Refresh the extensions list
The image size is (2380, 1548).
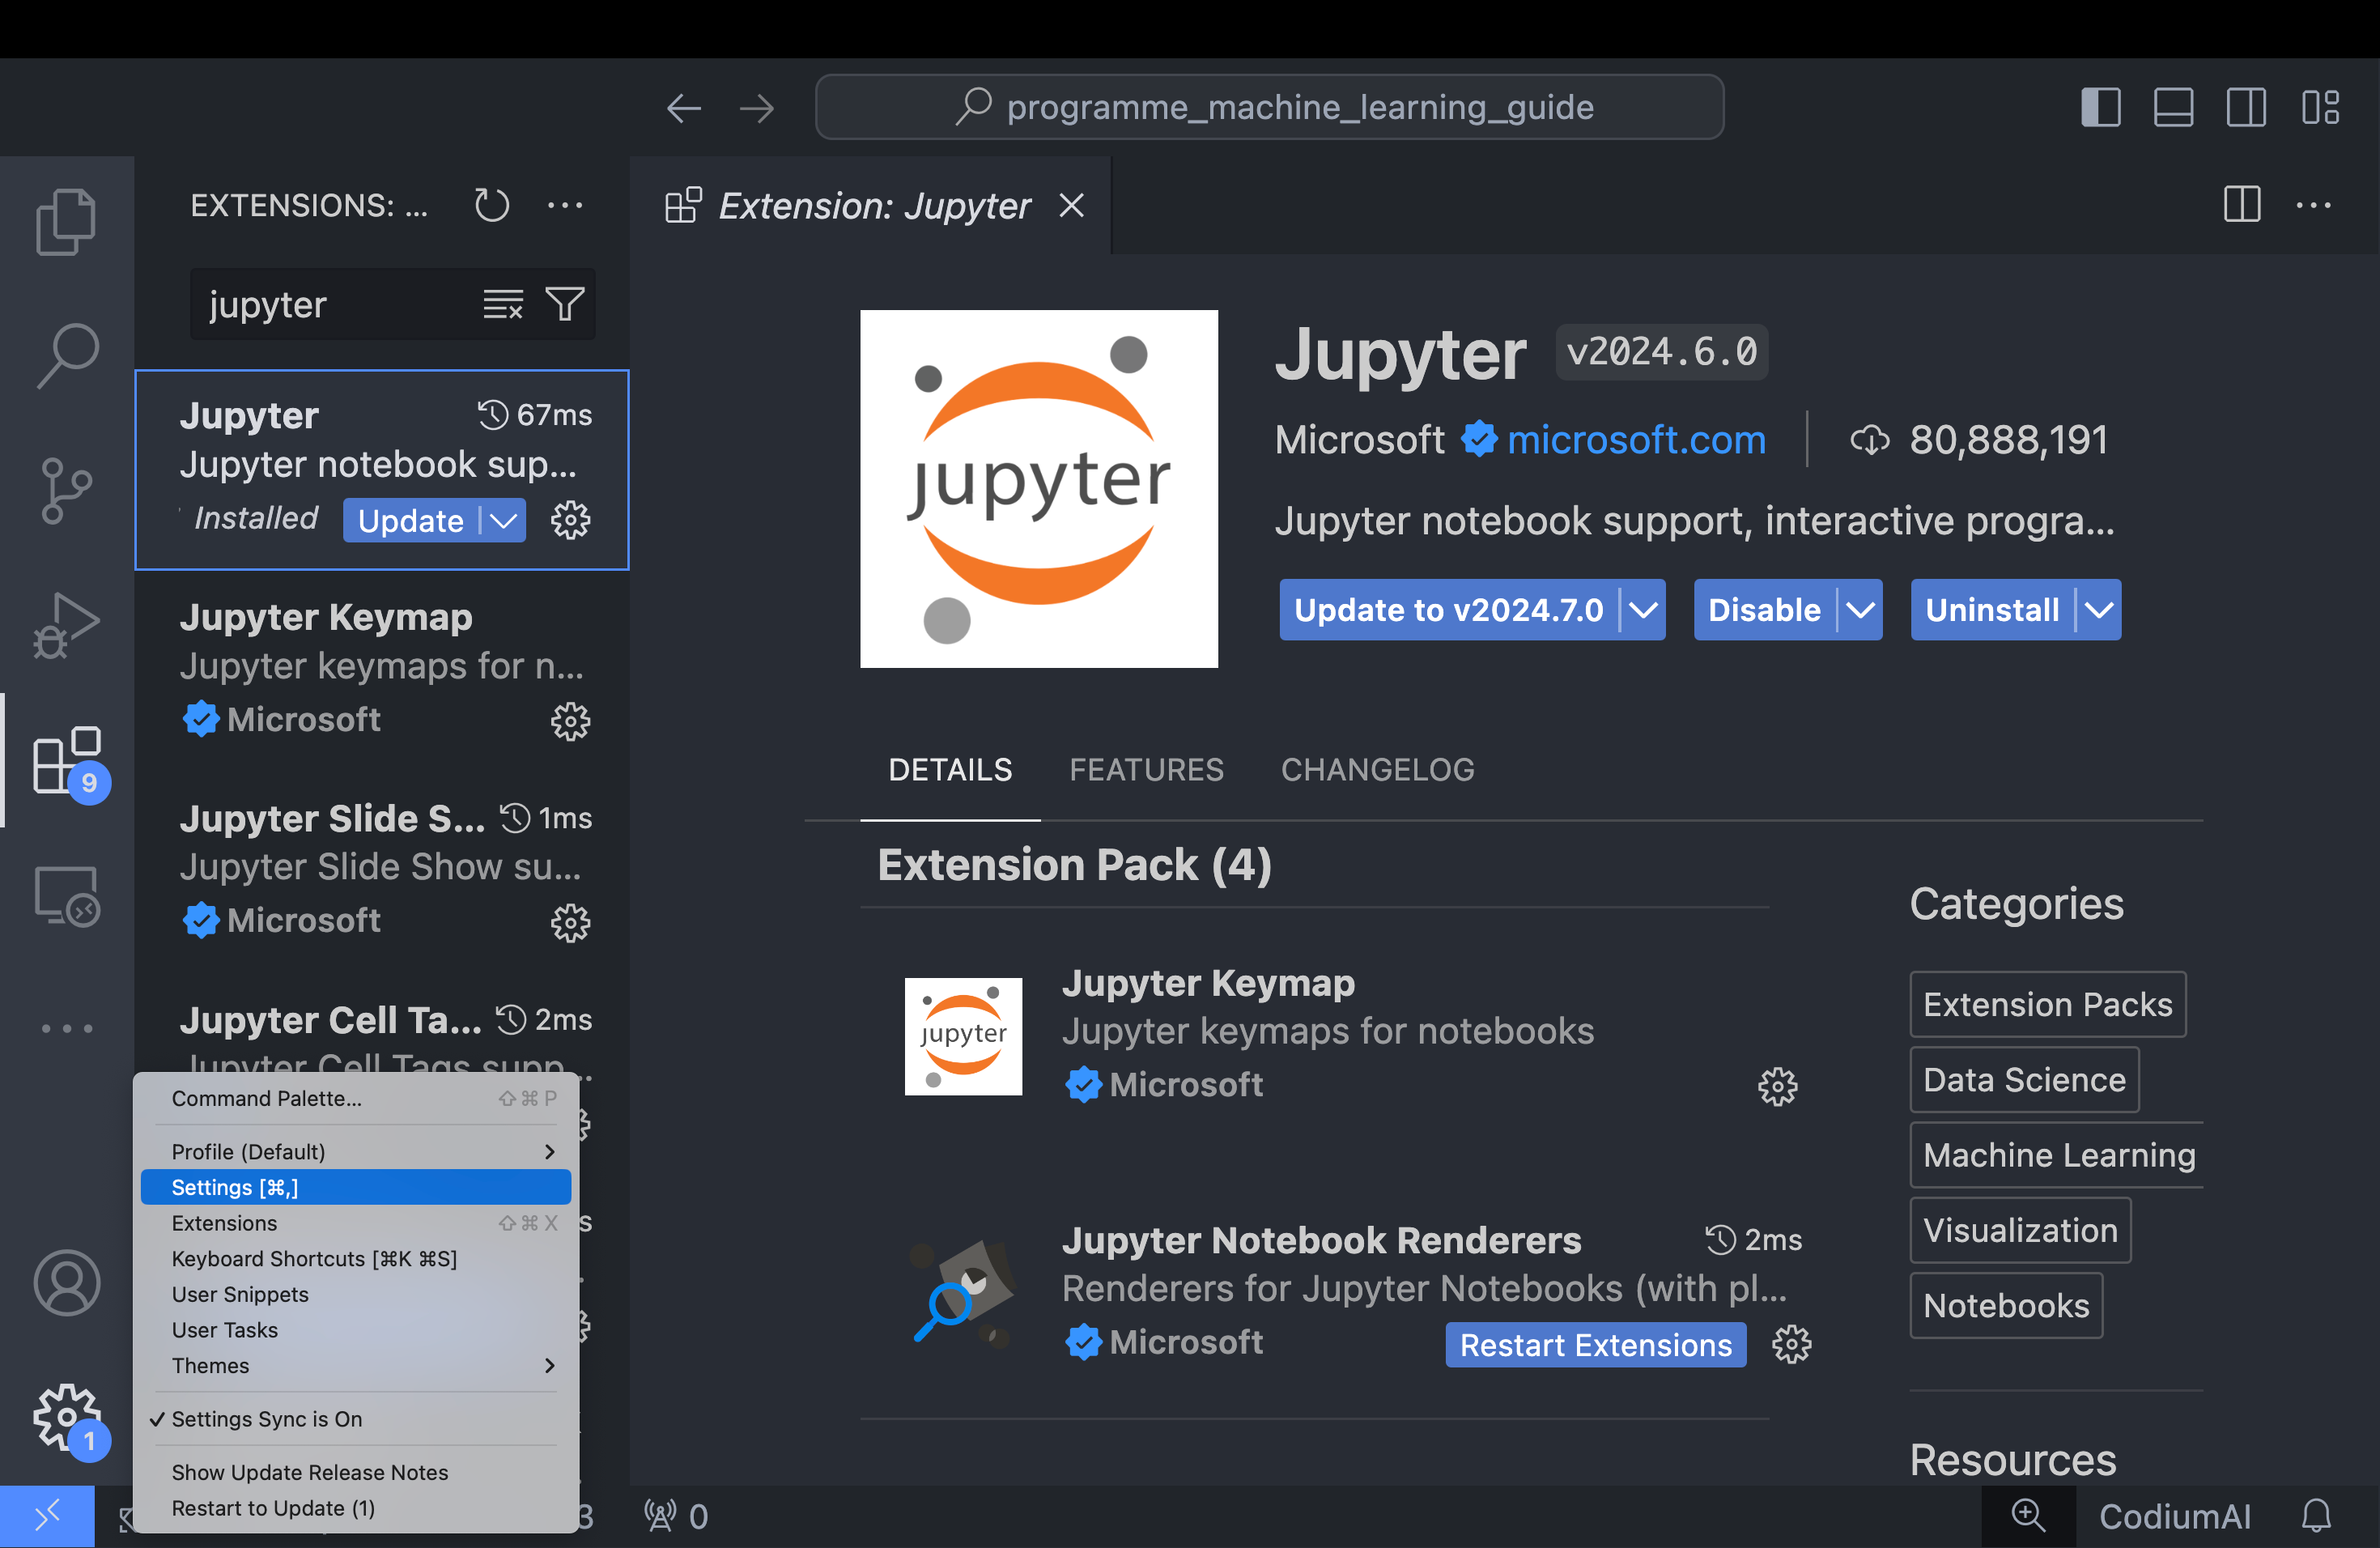click(x=491, y=206)
